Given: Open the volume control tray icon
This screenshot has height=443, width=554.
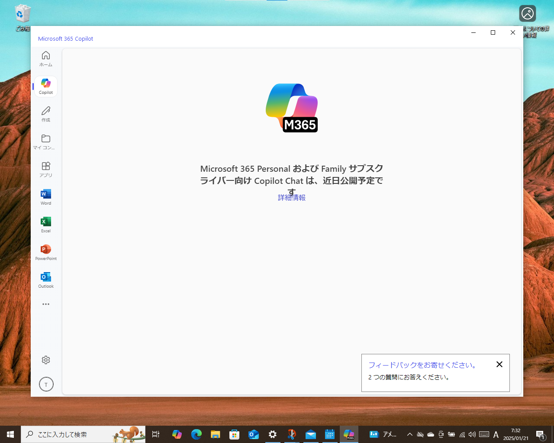Looking at the screenshot, I should pos(472,434).
